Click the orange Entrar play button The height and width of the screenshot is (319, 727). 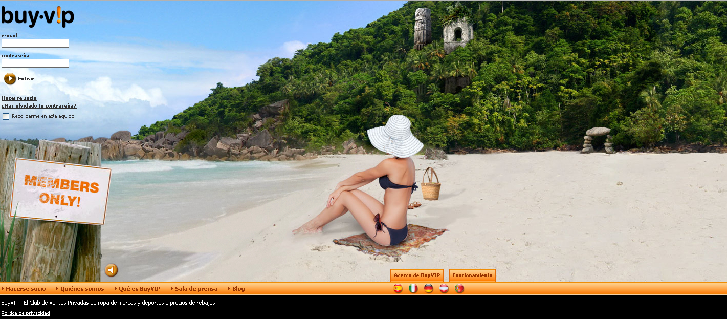click(x=10, y=79)
